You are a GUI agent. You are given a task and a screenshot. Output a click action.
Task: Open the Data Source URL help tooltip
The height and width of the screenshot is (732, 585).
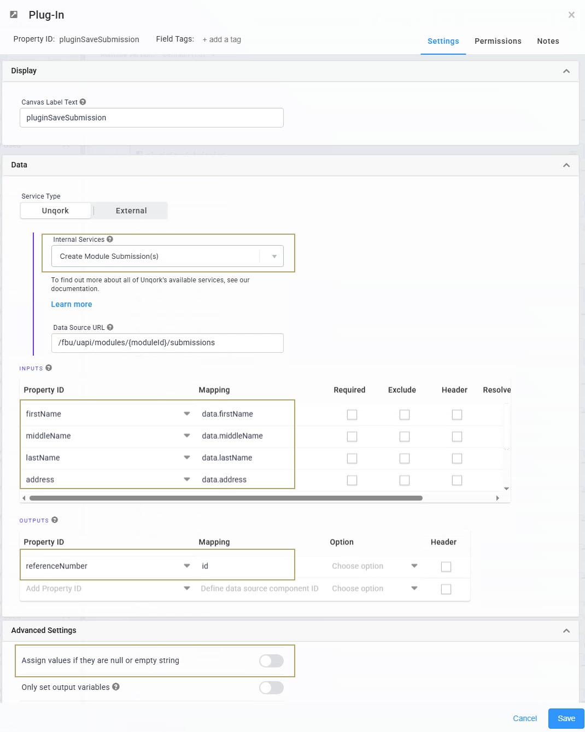[110, 327]
